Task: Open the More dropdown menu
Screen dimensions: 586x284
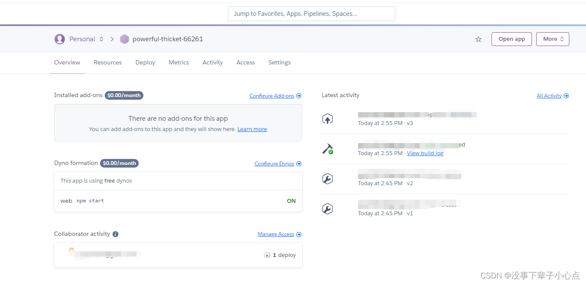Action: (x=553, y=39)
